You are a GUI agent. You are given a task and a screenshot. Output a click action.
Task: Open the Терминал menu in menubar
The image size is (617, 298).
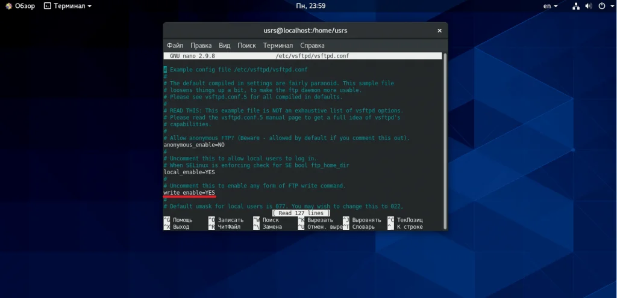[278, 46]
